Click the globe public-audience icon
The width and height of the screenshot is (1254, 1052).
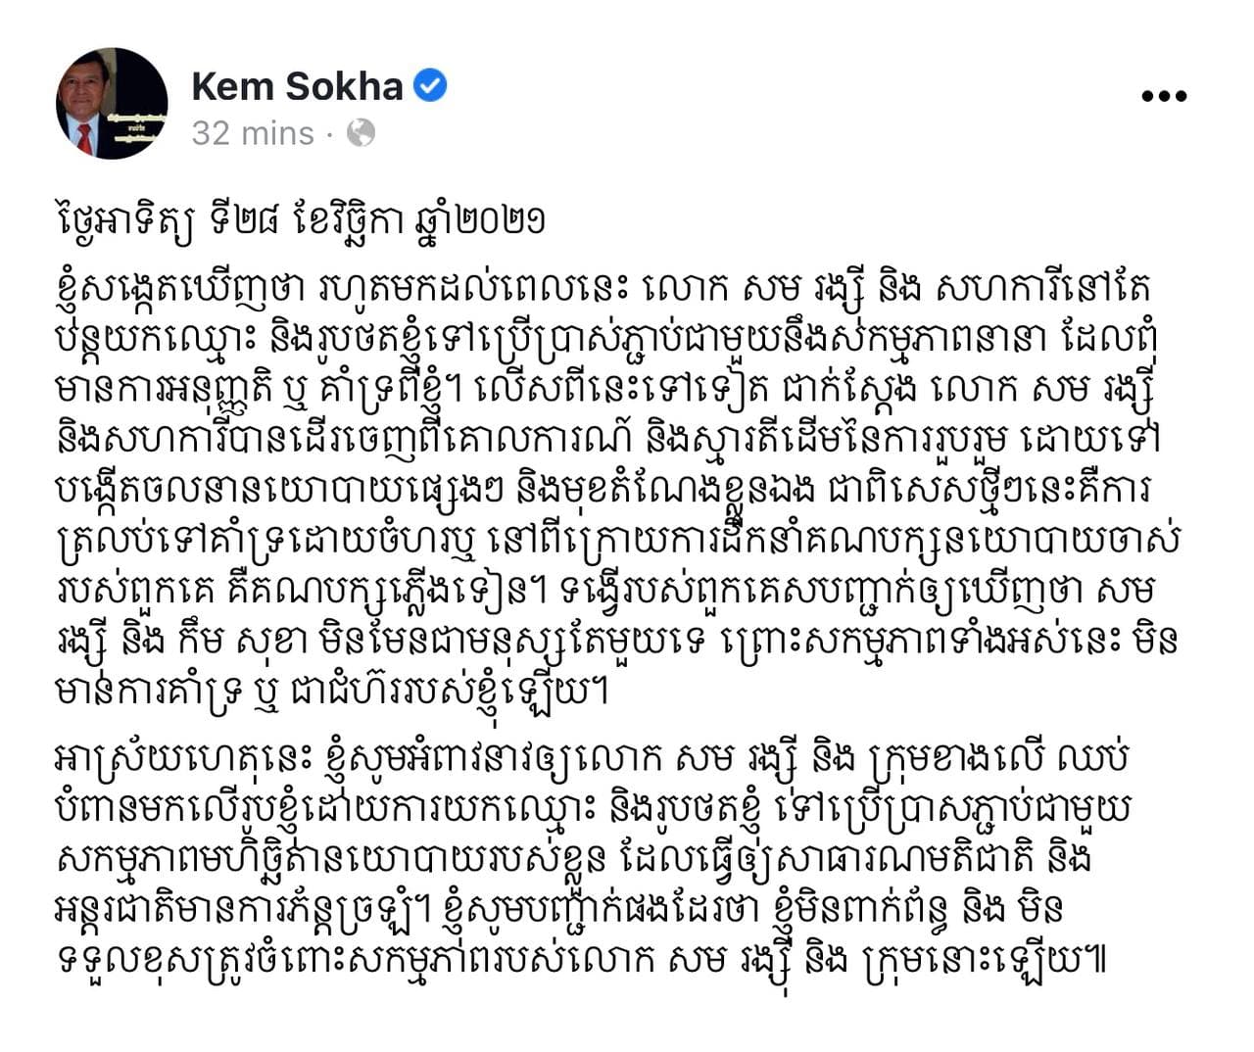click(361, 132)
